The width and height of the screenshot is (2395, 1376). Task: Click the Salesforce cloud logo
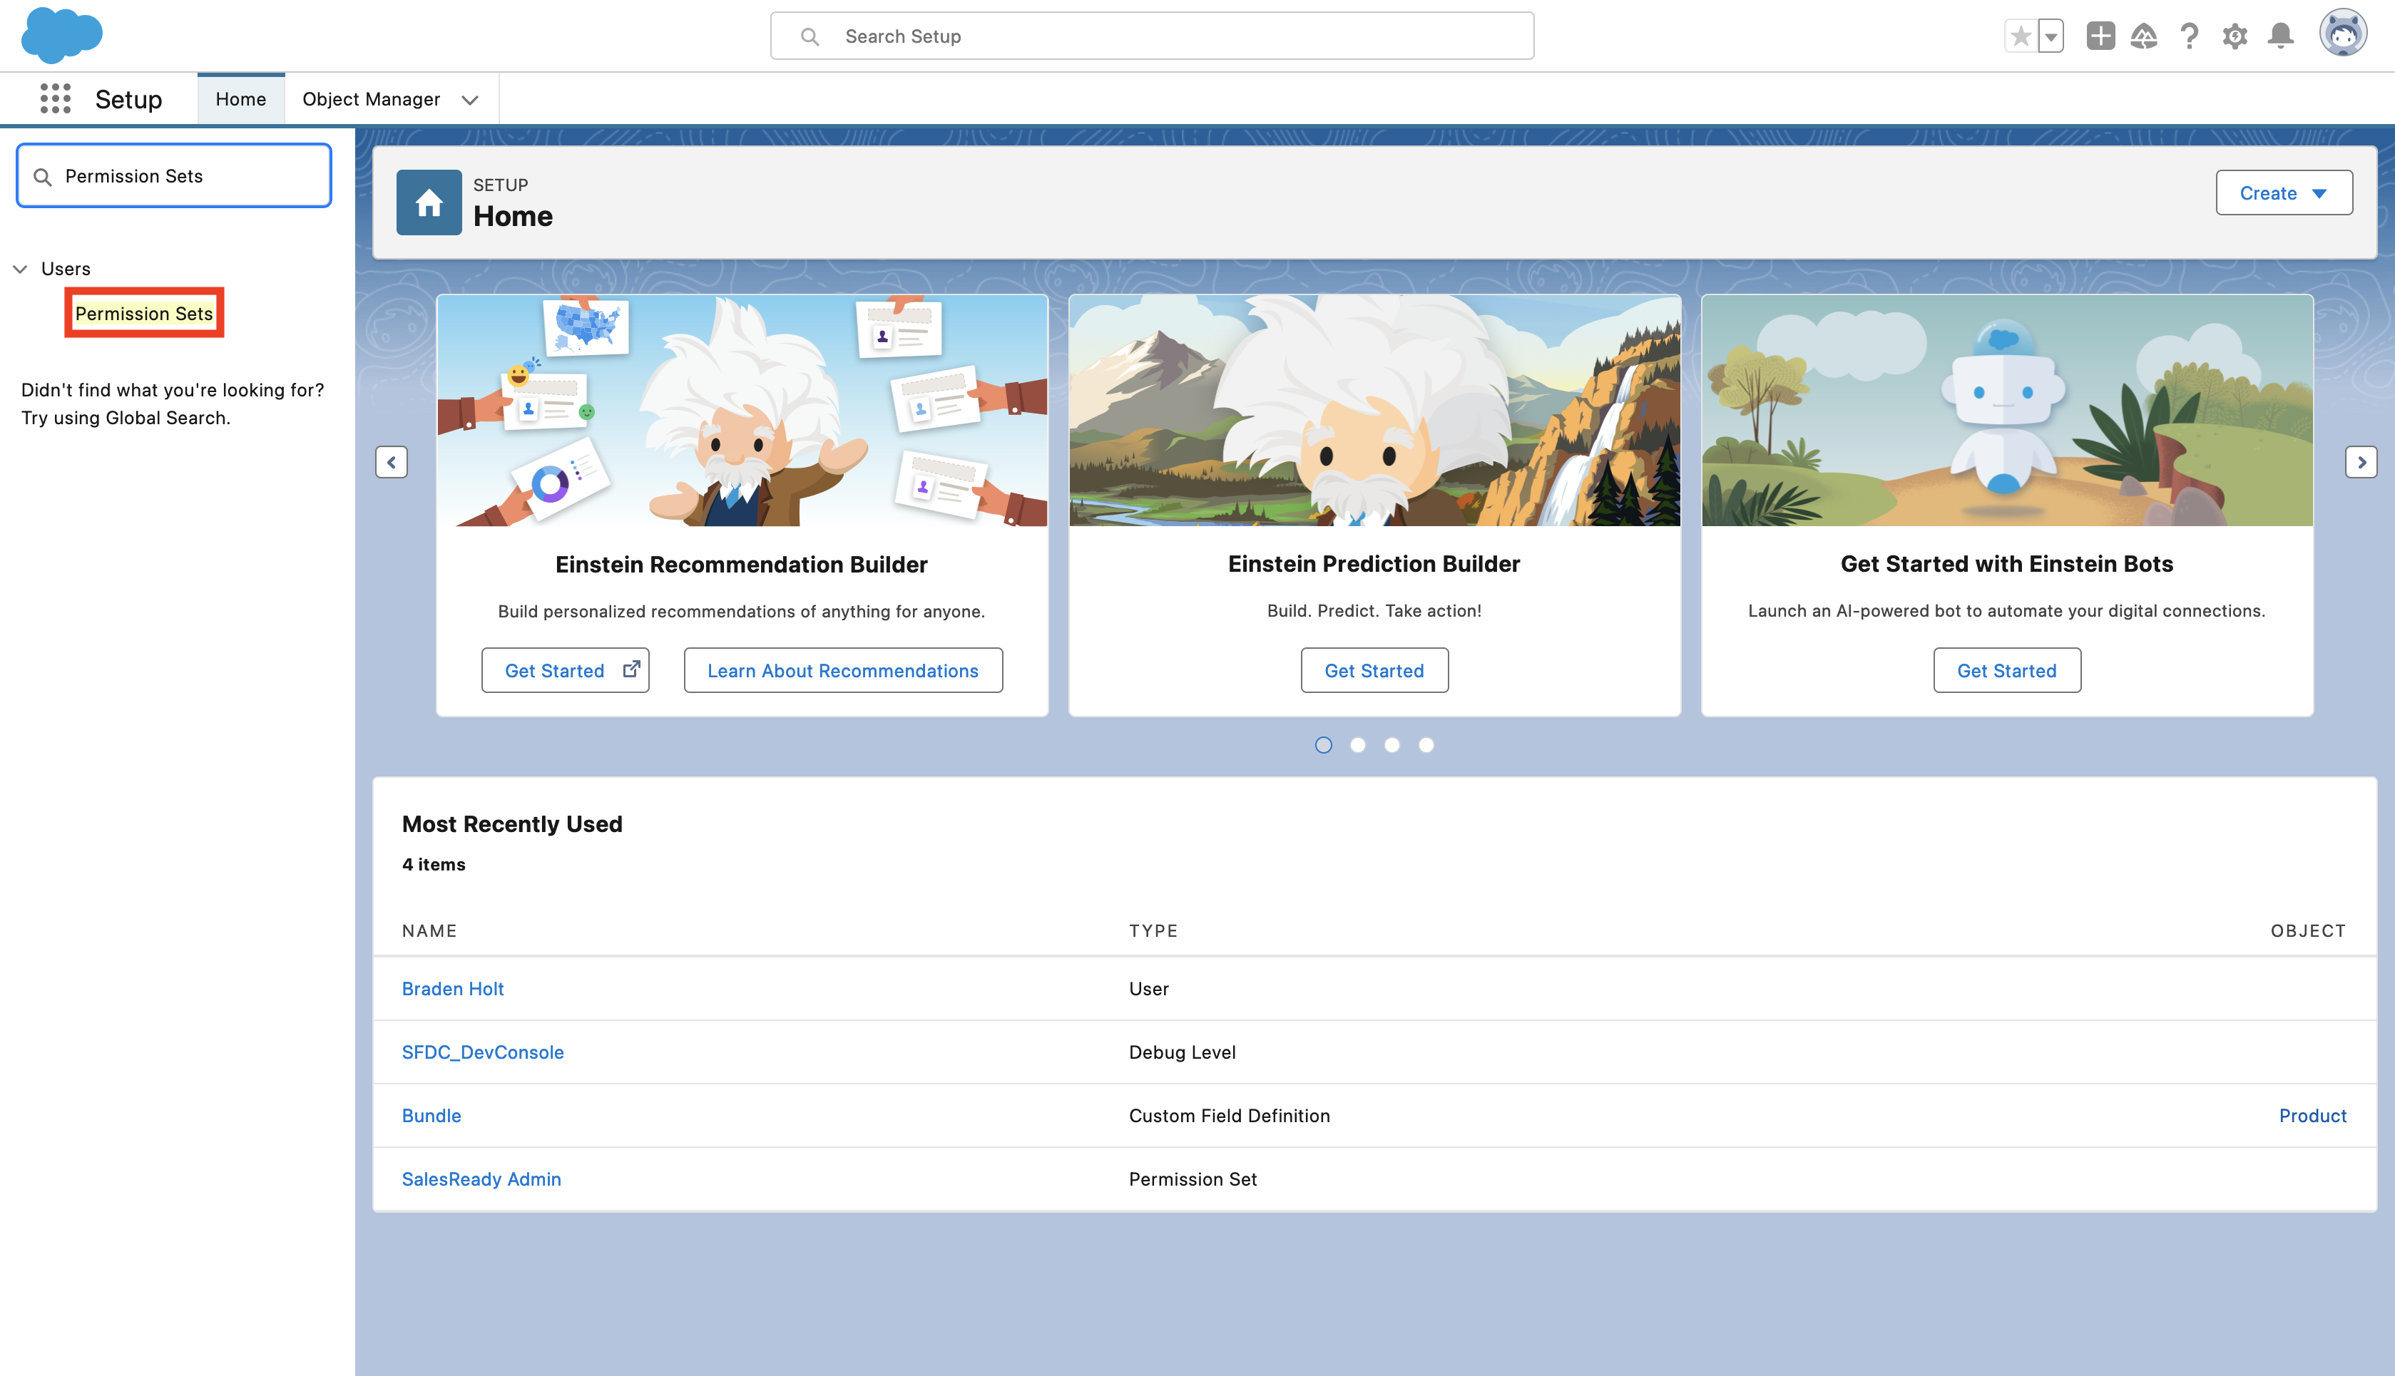click(x=61, y=35)
